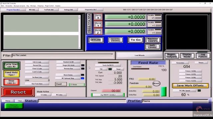213x119 pixels.
Task: Open the Вид menu
Action: click(28, 6)
